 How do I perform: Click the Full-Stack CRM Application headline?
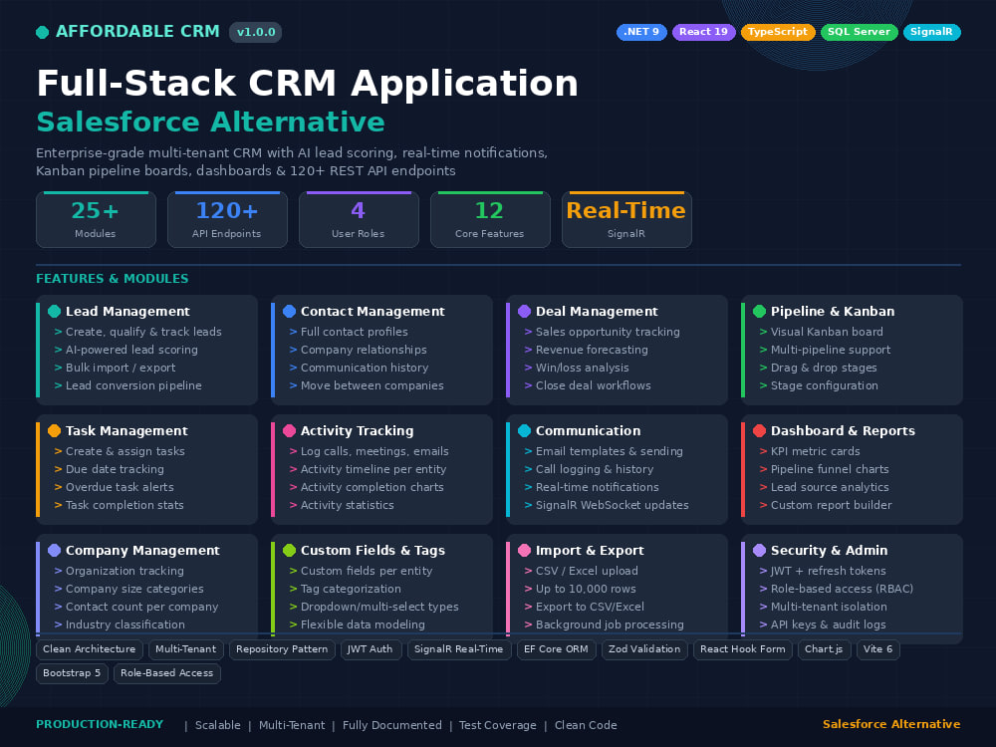coord(307,84)
